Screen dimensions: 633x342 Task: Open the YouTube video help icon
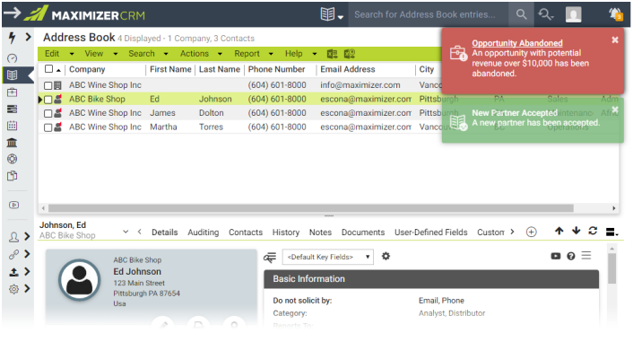coord(556,256)
